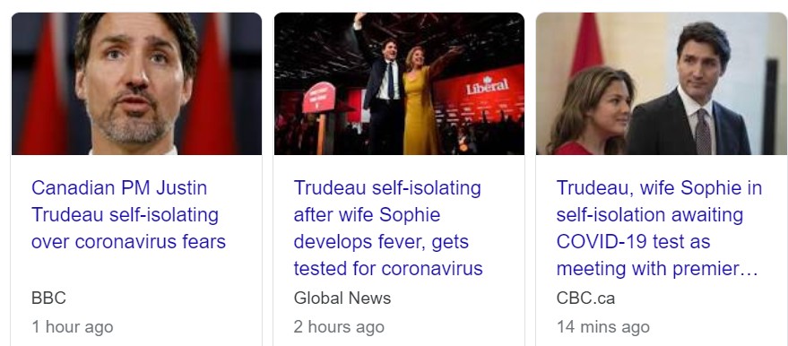Click the '14 mins ago' timestamp
This screenshot has width=788, height=346.
[x=603, y=327]
